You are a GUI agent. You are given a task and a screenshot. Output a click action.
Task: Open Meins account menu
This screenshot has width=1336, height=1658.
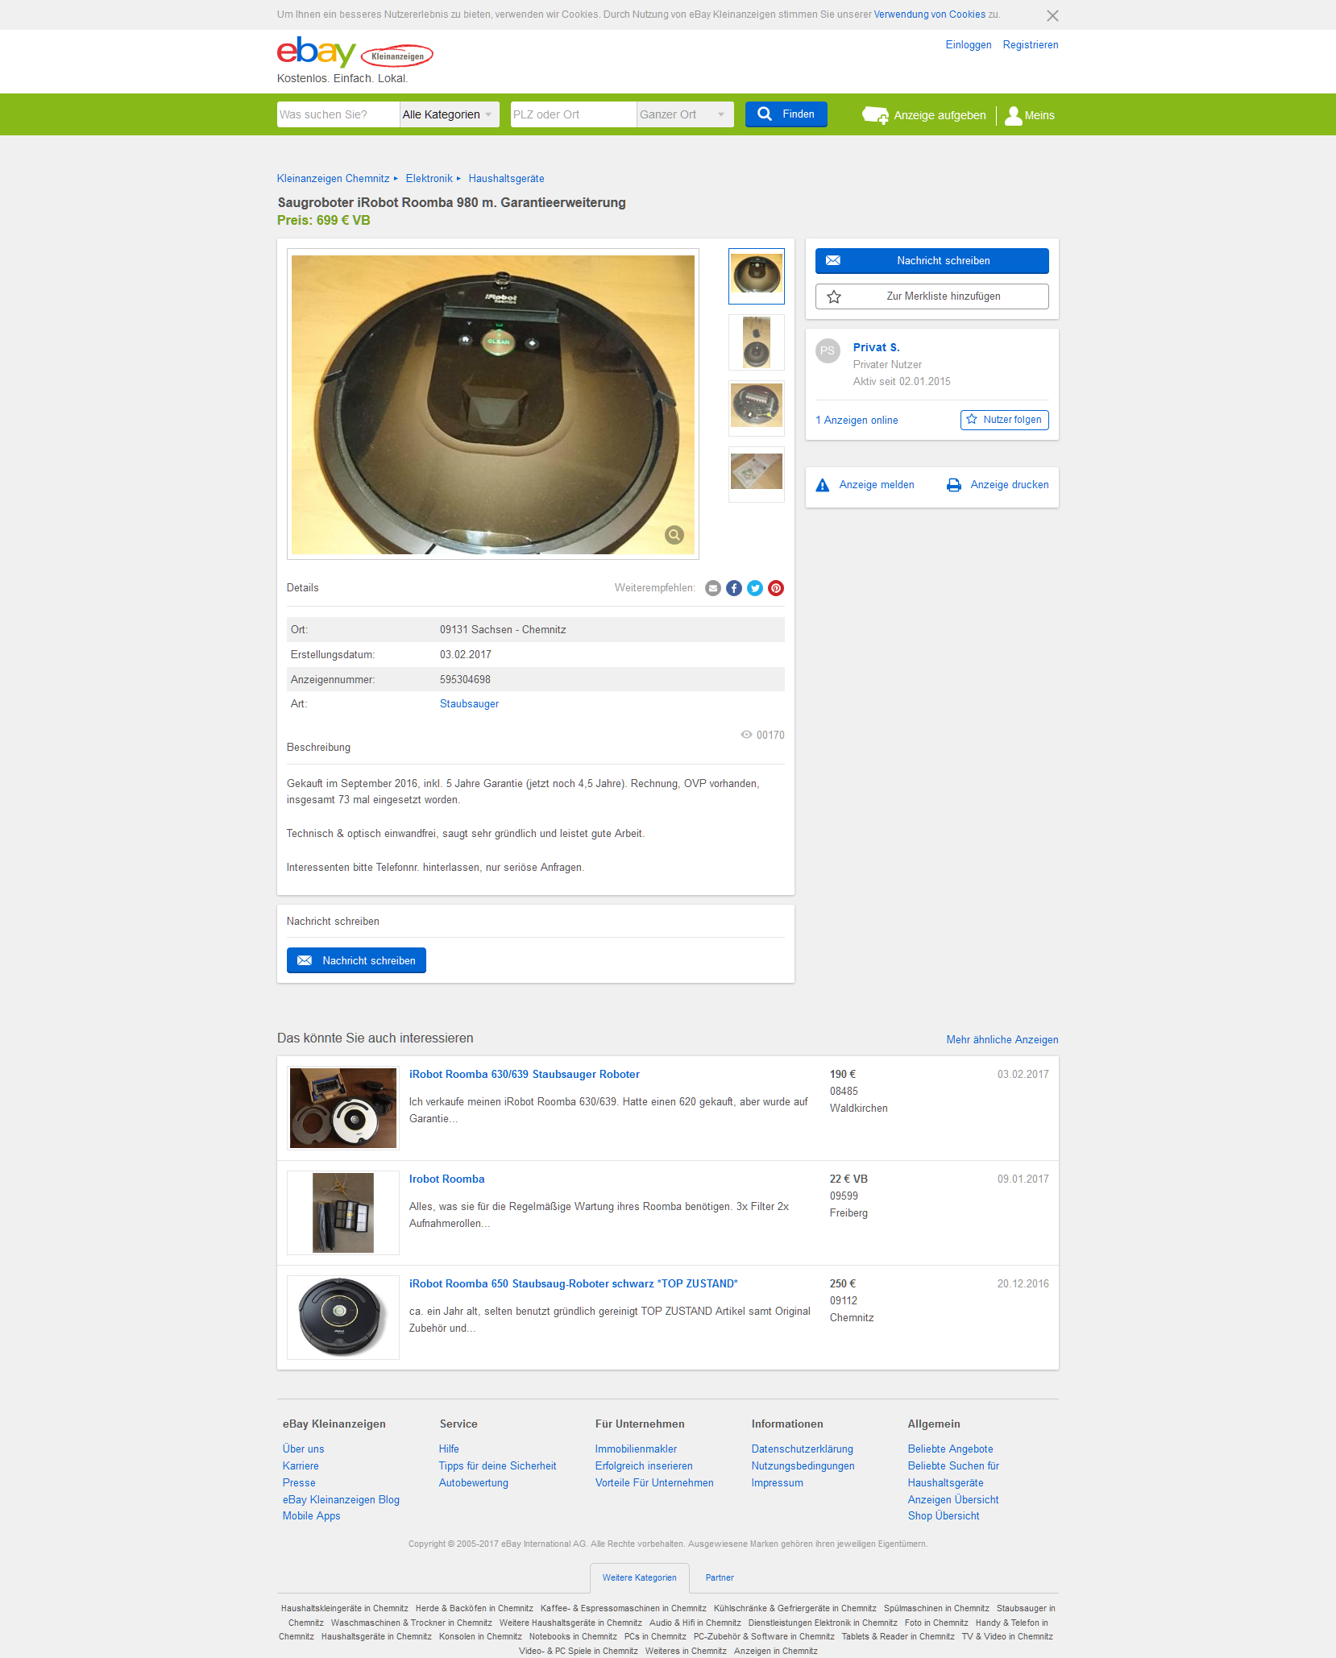(1029, 115)
